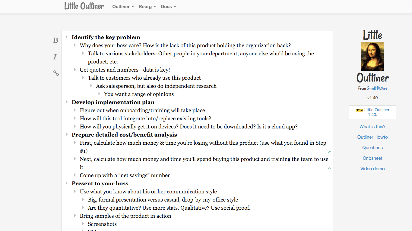The image size is (412, 231).
Task: Toggle wedge beside 'Prepare detailed cost/benefit analysis'
Action: (67, 134)
